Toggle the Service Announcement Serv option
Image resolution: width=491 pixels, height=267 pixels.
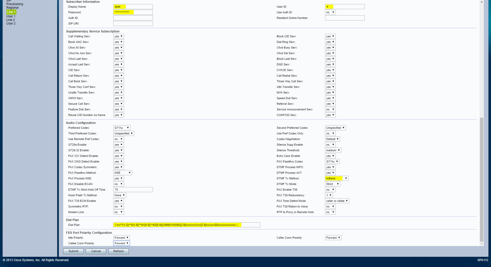click(330, 109)
